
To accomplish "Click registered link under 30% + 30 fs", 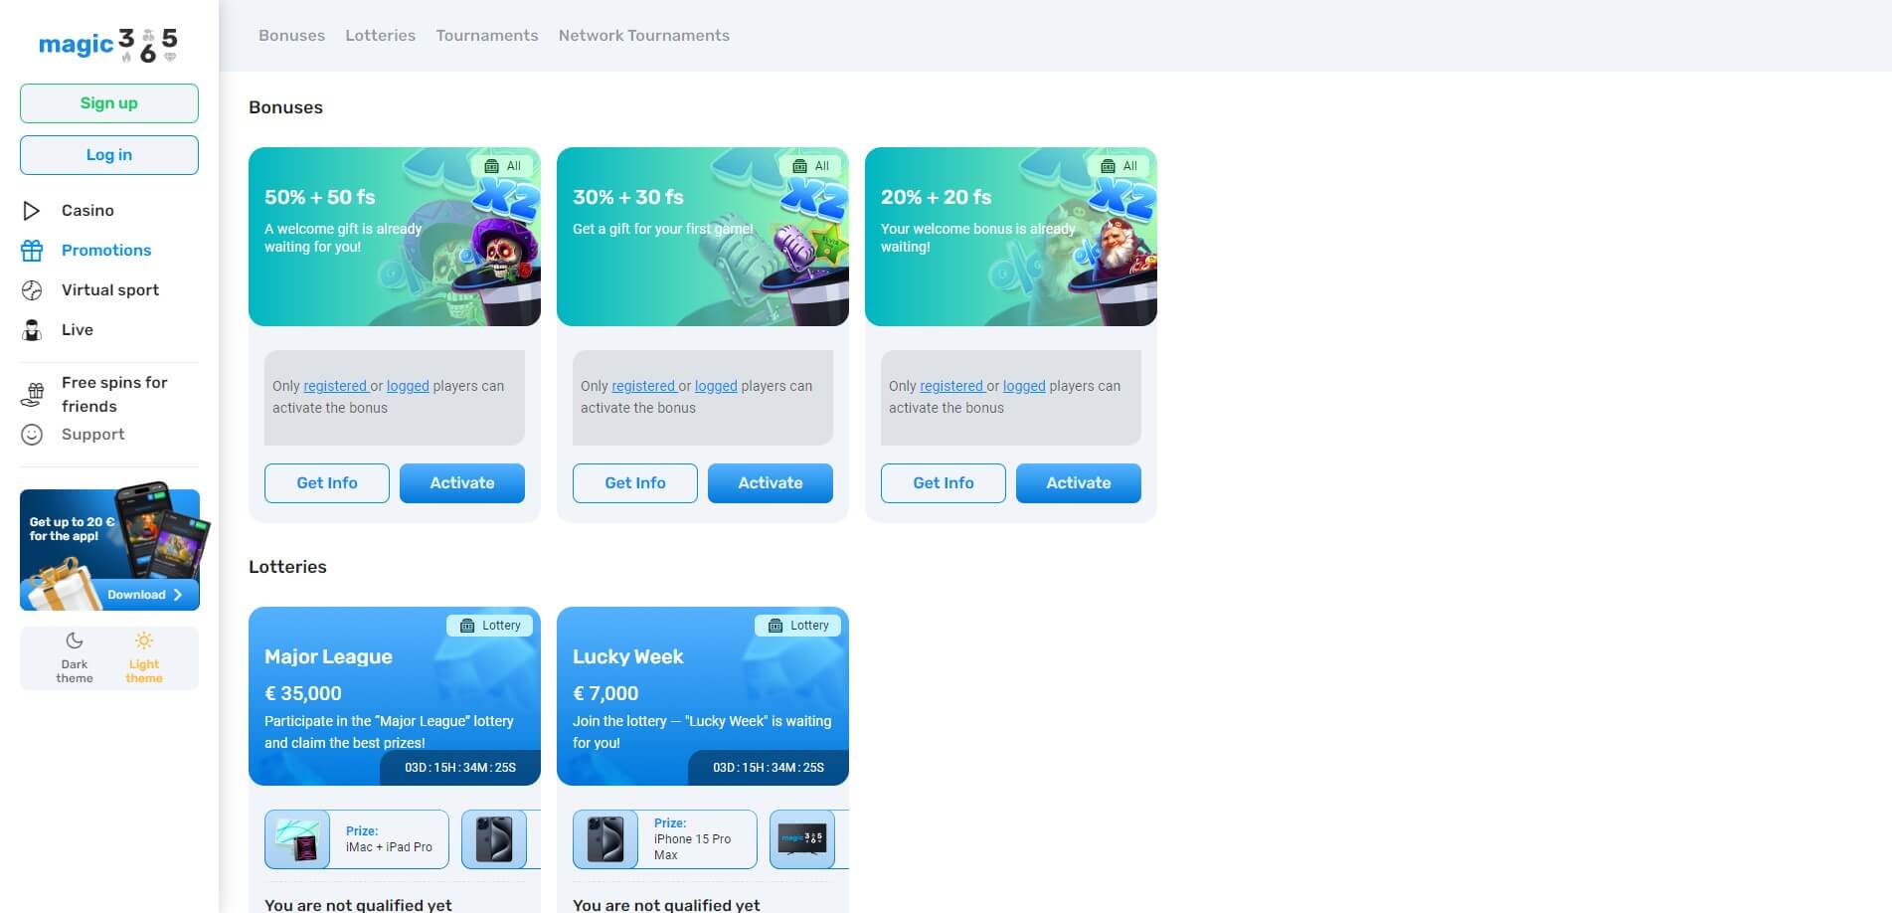I will point(643,386).
